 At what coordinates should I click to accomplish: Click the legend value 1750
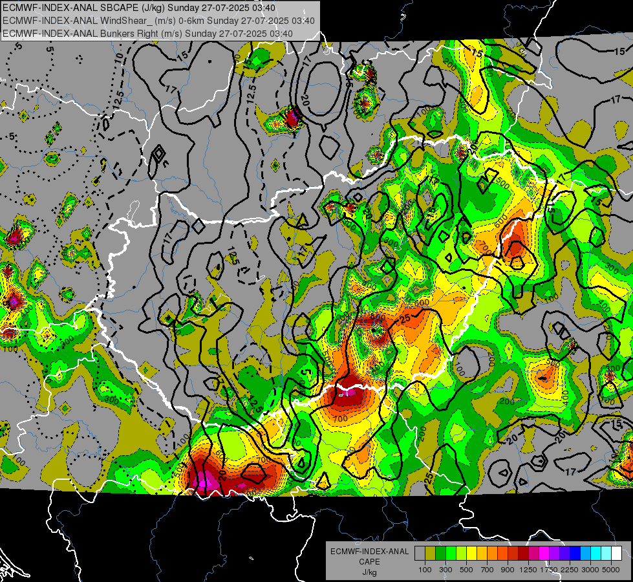[549, 570]
